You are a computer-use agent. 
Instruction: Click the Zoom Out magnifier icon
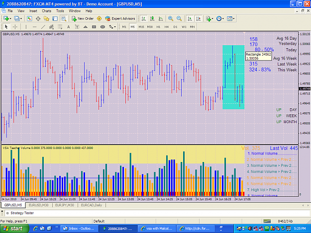[179, 18]
